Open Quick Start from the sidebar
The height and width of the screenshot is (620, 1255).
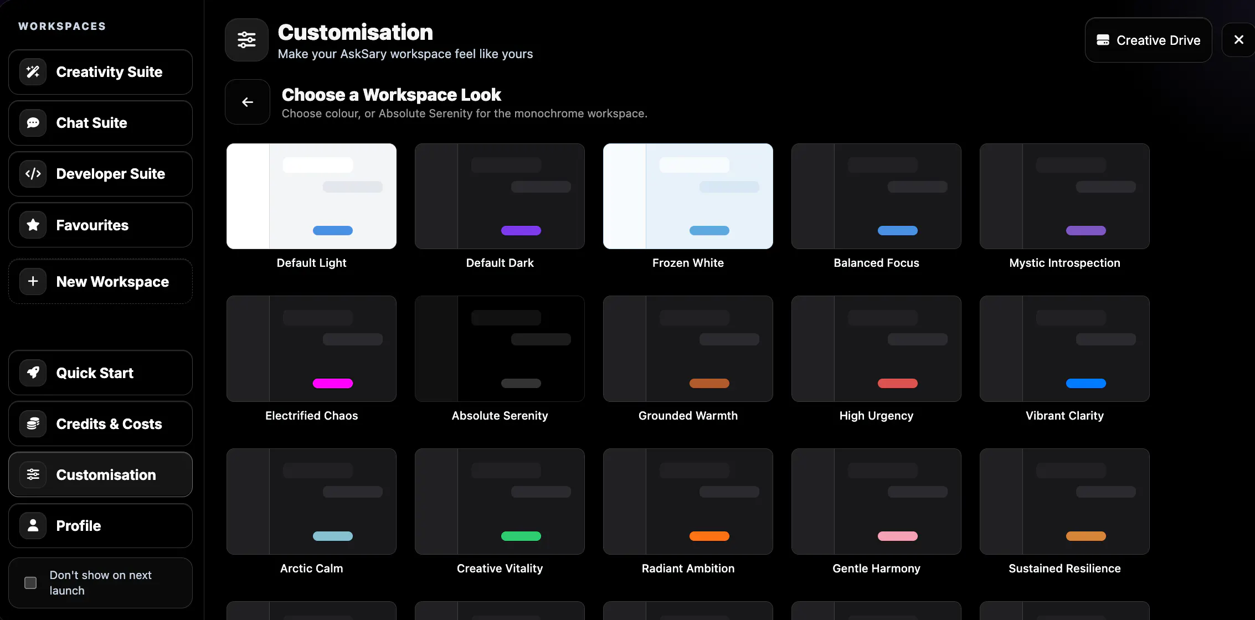pos(100,373)
